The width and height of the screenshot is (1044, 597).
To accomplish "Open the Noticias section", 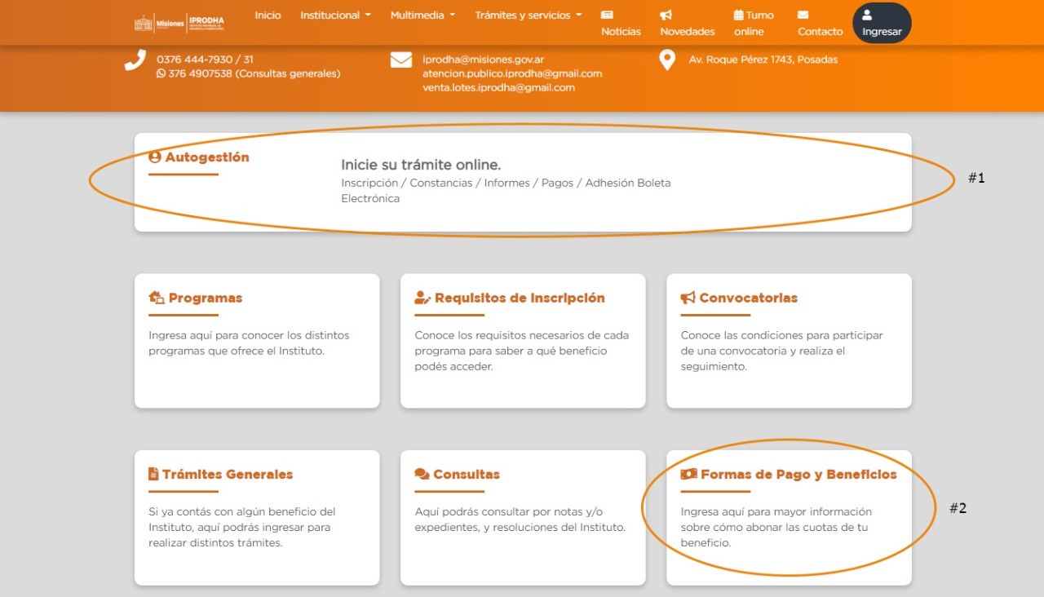I will pos(621,23).
